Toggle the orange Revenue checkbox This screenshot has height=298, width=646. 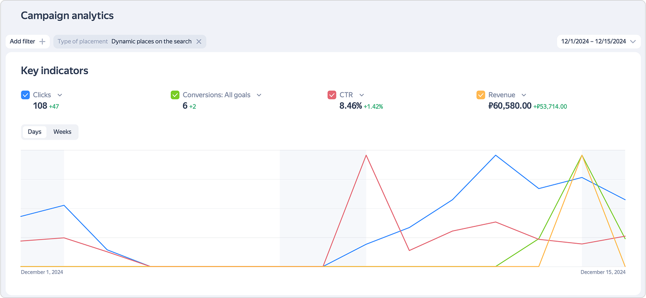pos(480,95)
